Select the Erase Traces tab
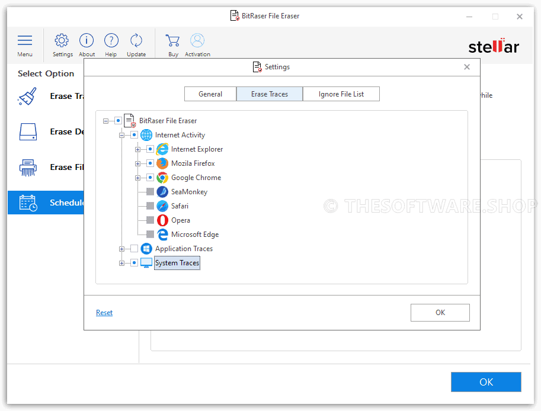The height and width of the screenshot is (411, 541). click(x=270, y=94)
